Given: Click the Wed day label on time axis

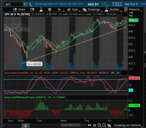Looking at the screenshot, I should click(x=63, y=121).
